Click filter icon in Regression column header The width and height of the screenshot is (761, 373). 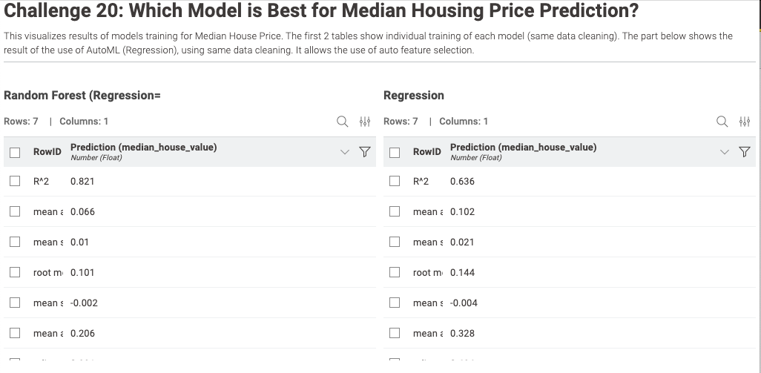pos(745,152)
